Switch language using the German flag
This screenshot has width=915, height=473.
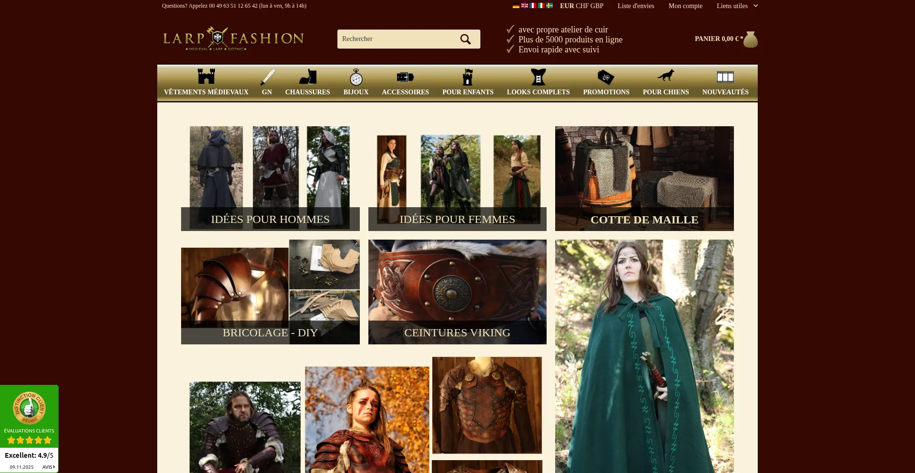point(516,6)
